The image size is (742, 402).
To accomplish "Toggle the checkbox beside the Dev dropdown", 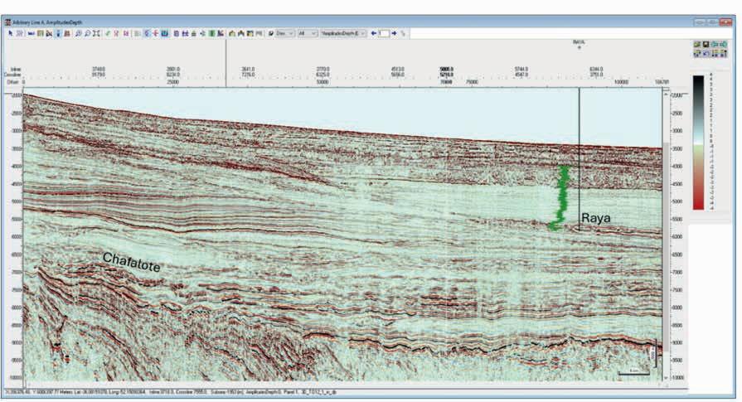I will (x=271, y=33).
